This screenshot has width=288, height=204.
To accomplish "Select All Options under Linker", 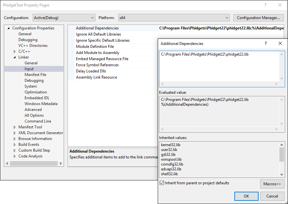I will [34, 115].
